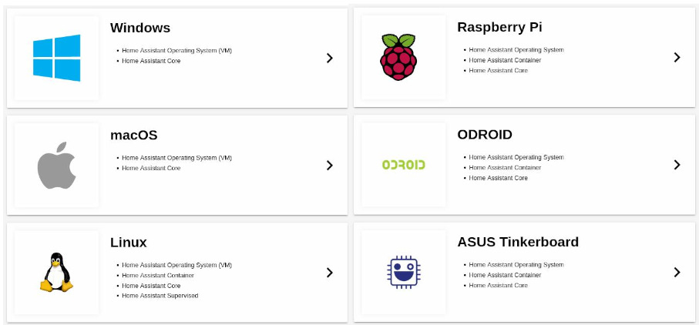Viewport: 699px width, 325px height.
Task: Choose the green ODROID logo
Action: point(403,165)
